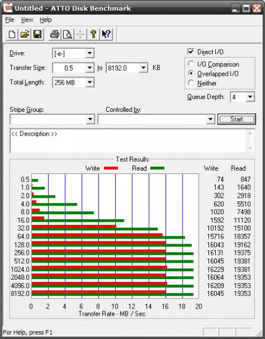This screenshot has width=265, height=339.
Task: Maximize the ATTO Disk Benchmark window
Action: pos(246,8)
